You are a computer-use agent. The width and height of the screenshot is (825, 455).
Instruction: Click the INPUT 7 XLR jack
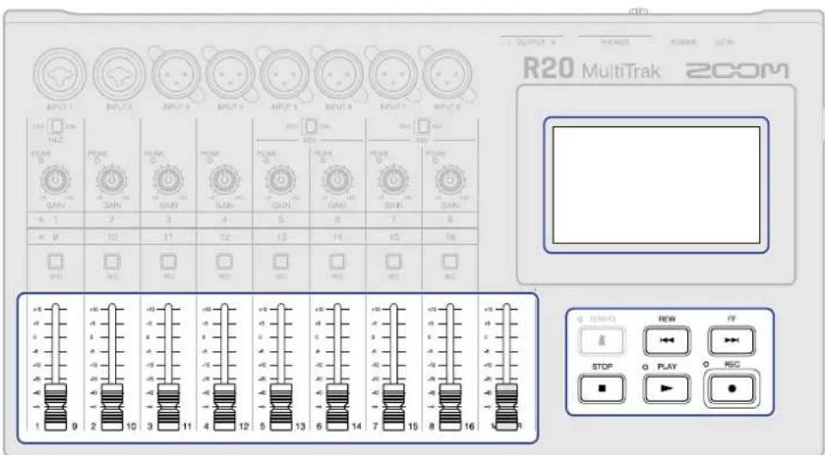tap(393, 74)
